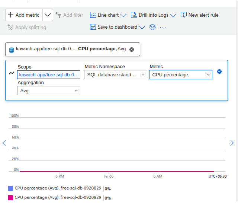Click the Drill into Logs label
Screen dimensions: 238x210
click(x=154, y=15)
